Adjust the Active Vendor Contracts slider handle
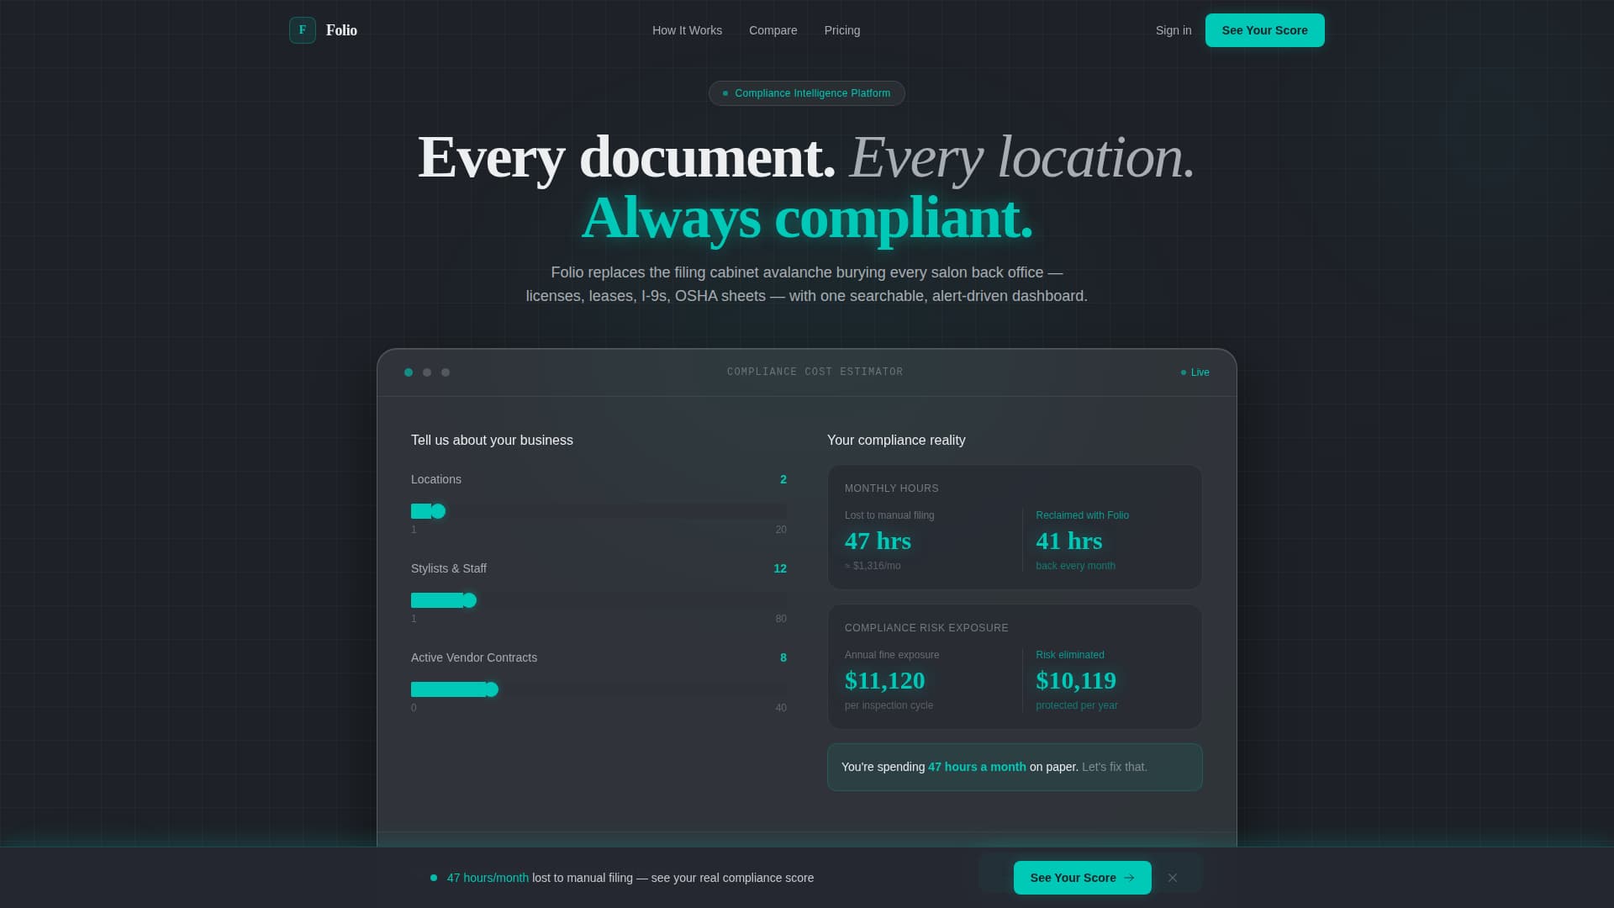This screenshot has width=1614, height=908. tap(491, 689)
